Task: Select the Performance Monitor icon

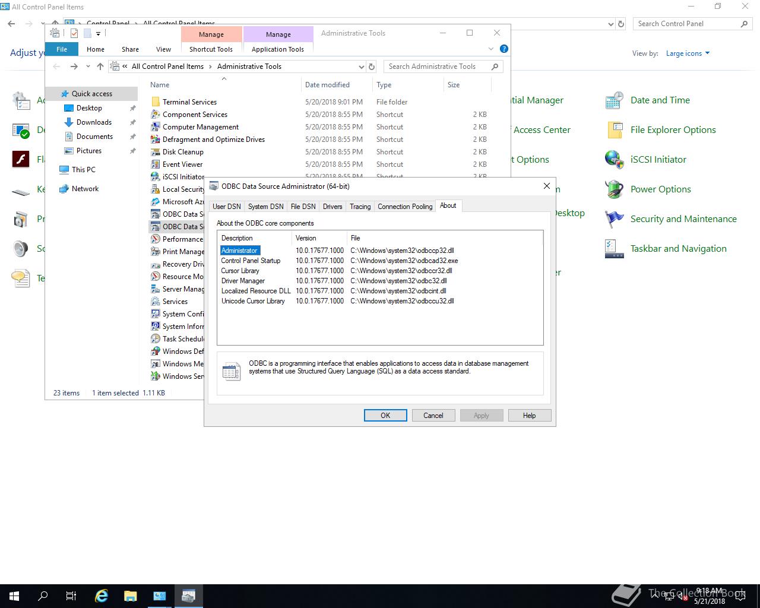Action: (x=156, y=239)
